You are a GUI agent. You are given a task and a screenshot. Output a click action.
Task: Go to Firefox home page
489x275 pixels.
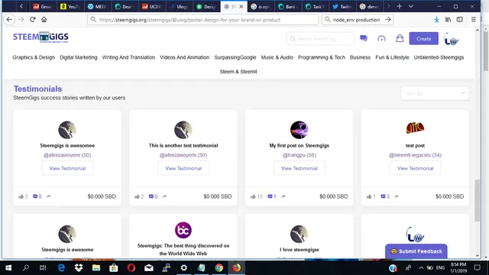coord(44,19)
